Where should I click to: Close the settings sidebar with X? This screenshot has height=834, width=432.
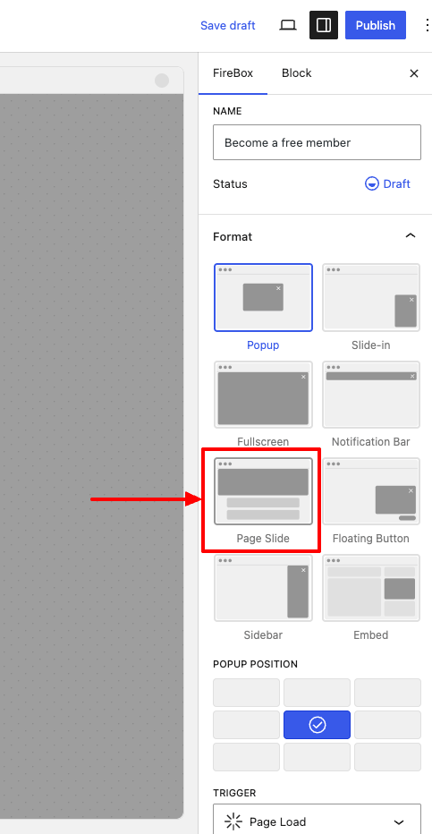click(x=414, y=73)
